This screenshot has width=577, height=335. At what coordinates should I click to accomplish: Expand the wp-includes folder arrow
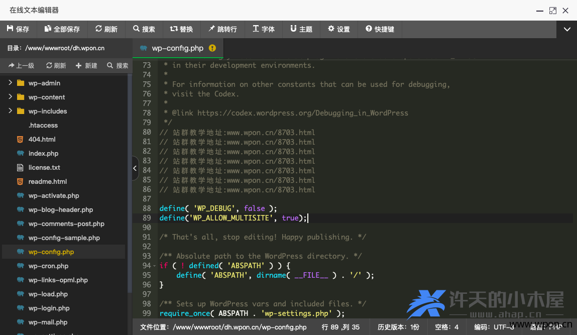pos(10,111)
